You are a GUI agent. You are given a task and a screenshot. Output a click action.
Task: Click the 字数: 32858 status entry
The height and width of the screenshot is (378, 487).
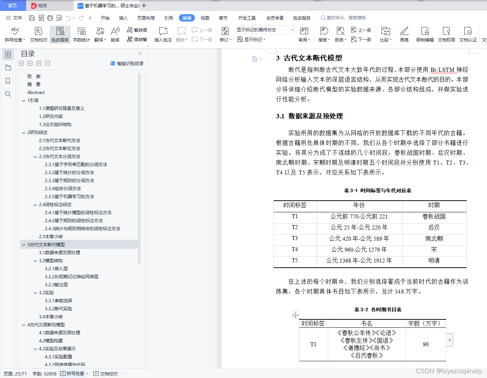tap(44, 374)
